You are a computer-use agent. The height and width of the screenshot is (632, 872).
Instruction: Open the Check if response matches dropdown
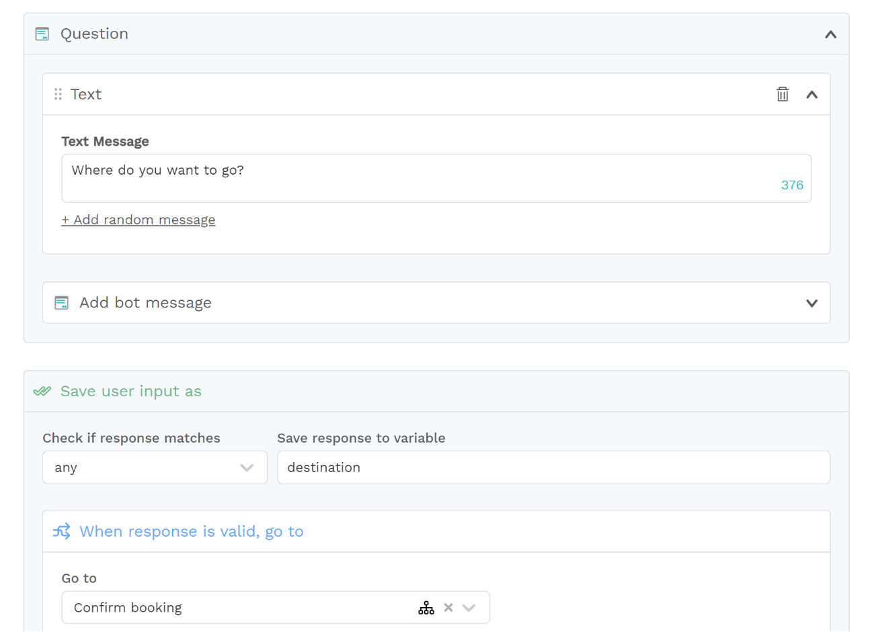click(x=155, y=467)
